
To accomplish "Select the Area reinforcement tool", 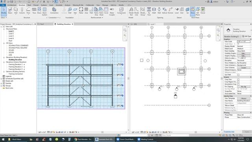I will click(x=86, y=11).
